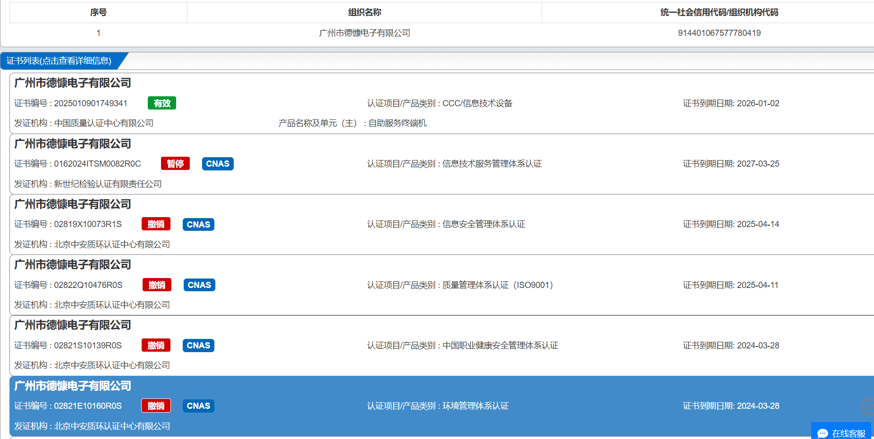Click CNAS badge for certificate 02822Q10476R0S
This screenshot has width=874, height=439.
click(199, 285)
